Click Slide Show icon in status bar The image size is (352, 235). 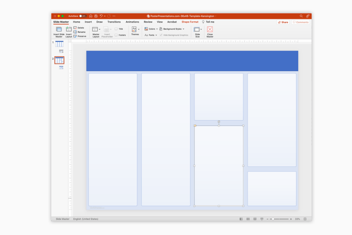pos(262,219)
